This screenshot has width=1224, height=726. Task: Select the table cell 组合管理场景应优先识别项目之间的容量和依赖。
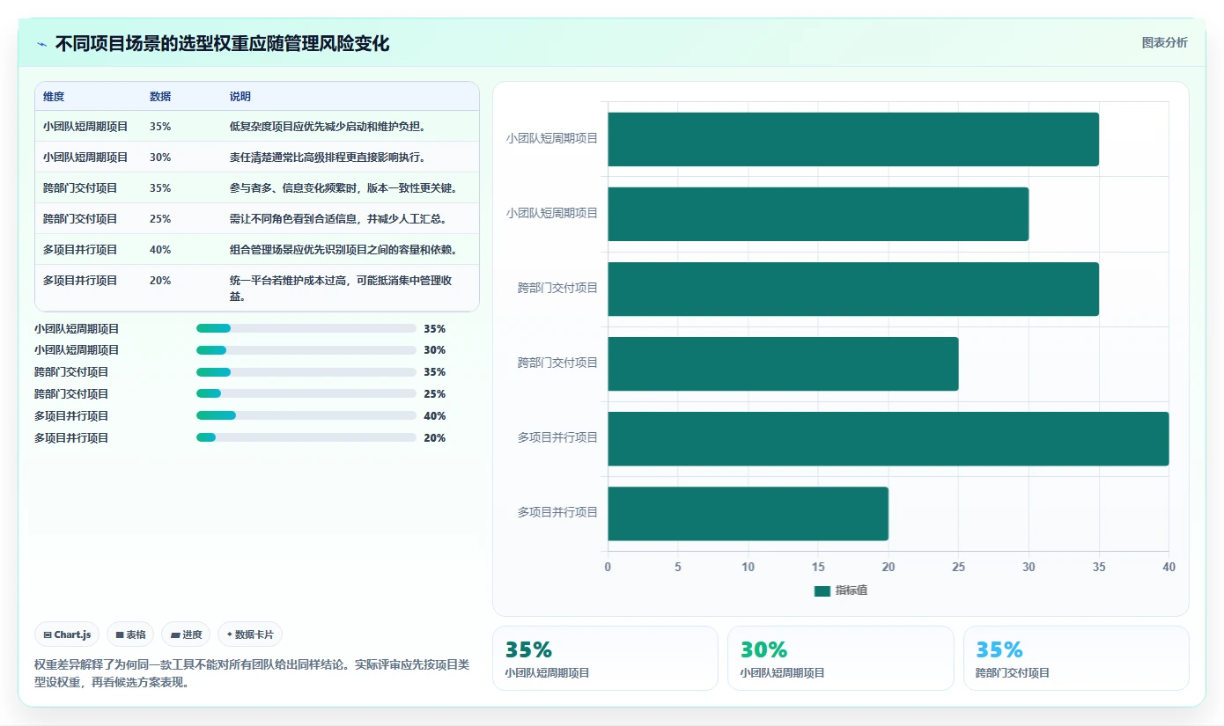[343, 250]
